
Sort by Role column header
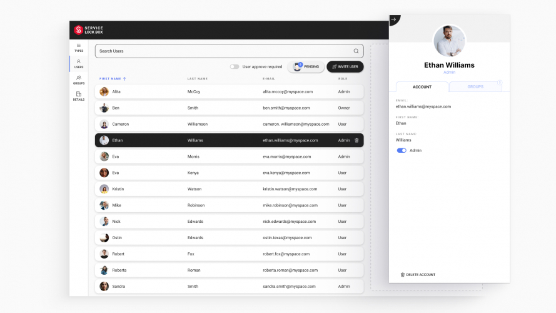tap(342, 79)
